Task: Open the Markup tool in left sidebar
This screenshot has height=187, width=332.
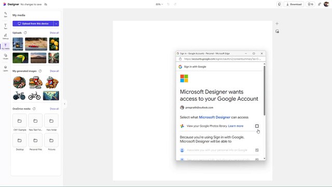Action: point(6,36)
